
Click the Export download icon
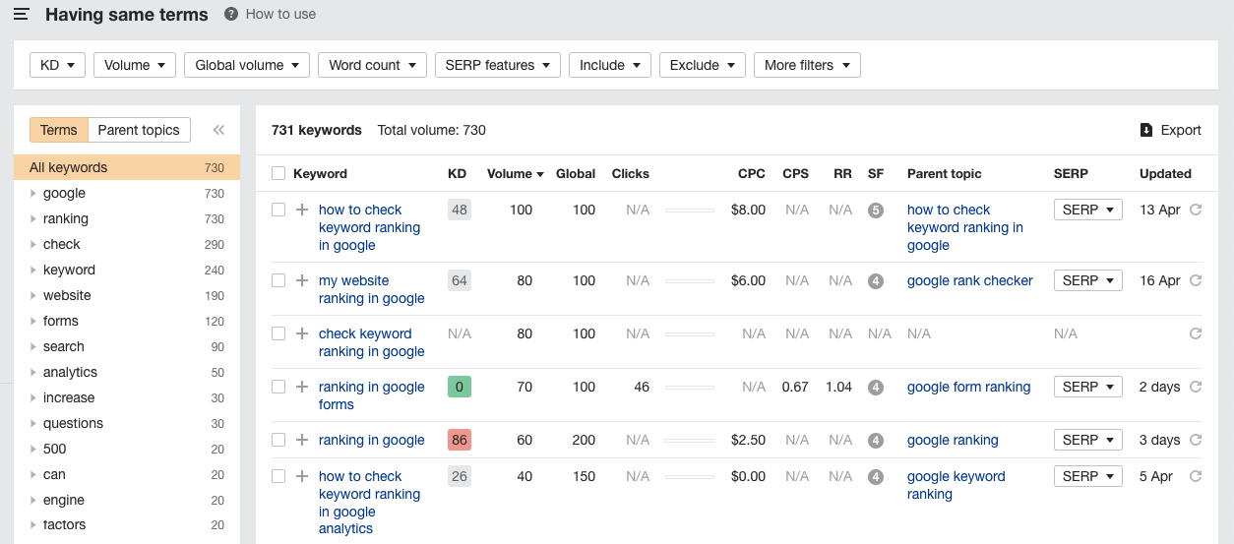coord(1145,130)
